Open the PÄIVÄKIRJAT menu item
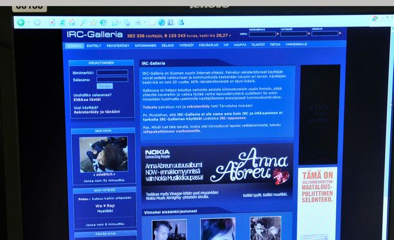394x240 pixels. 209,45
